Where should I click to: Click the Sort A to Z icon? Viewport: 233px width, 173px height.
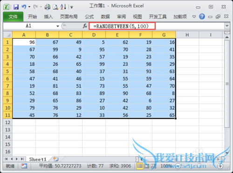pos(63,7)
